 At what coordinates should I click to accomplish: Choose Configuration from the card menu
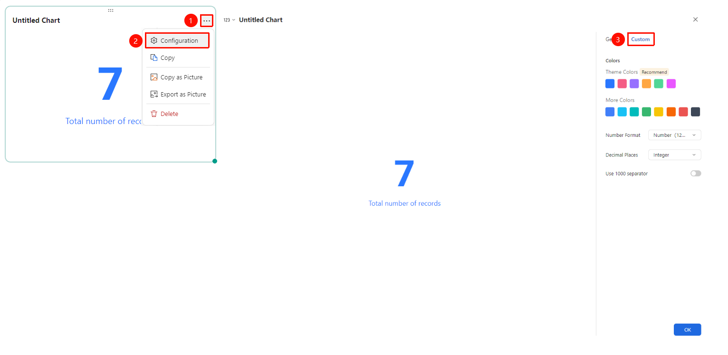[177, 40]
